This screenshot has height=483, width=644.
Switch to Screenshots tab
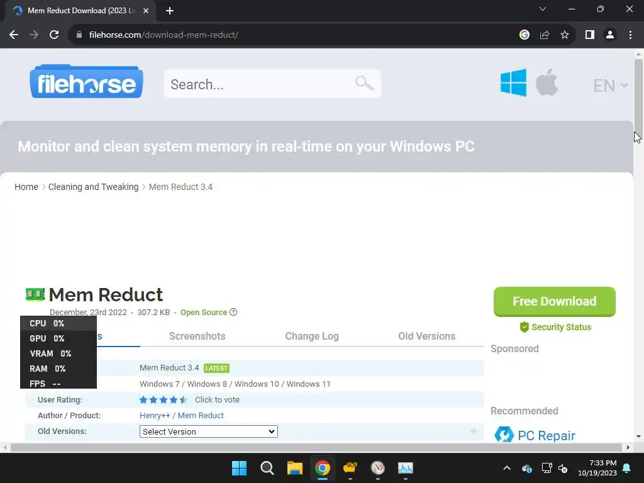[197, 336]
